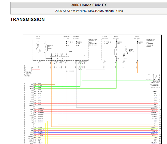This screenshot has width=167, height=144.
Task: Click BRN/RED wire label beside ATFT terminal
Action: [x=41, y=133]
